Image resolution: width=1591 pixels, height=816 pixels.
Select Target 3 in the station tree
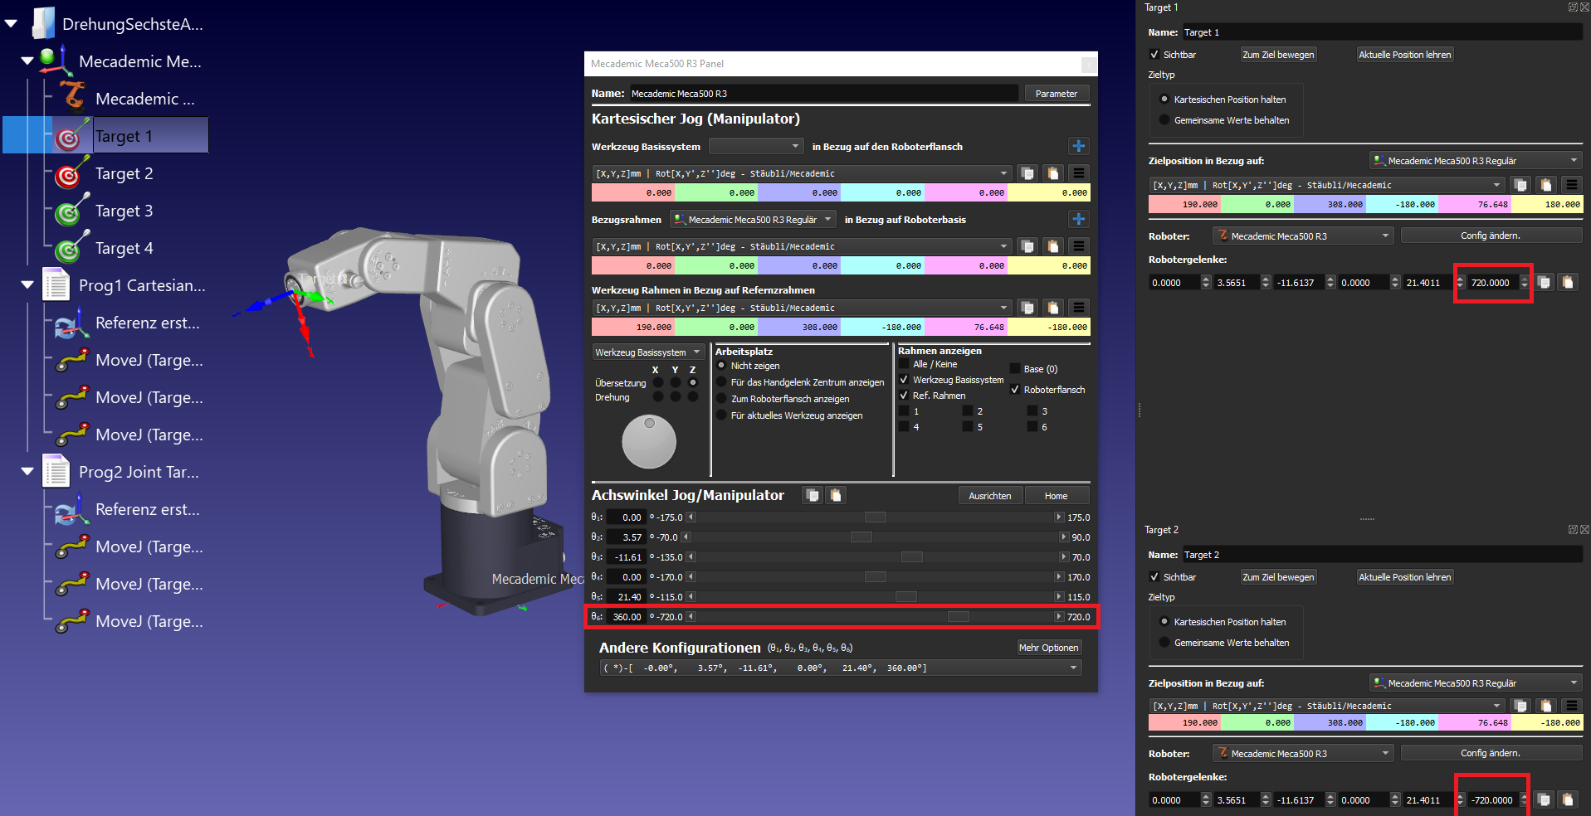[x=124, y=211]
